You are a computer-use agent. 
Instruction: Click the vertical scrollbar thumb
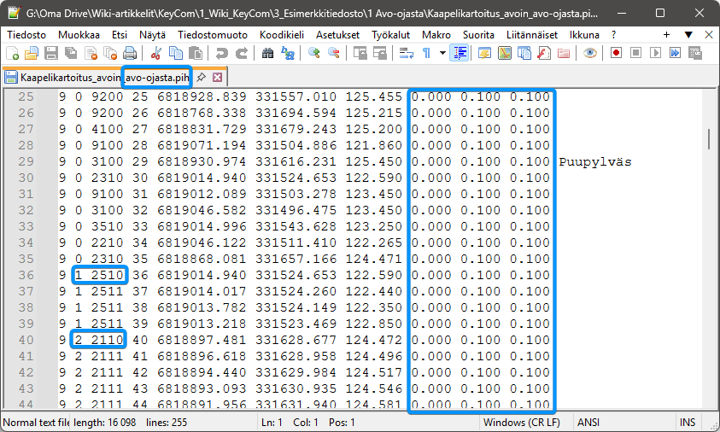point(708,138)
